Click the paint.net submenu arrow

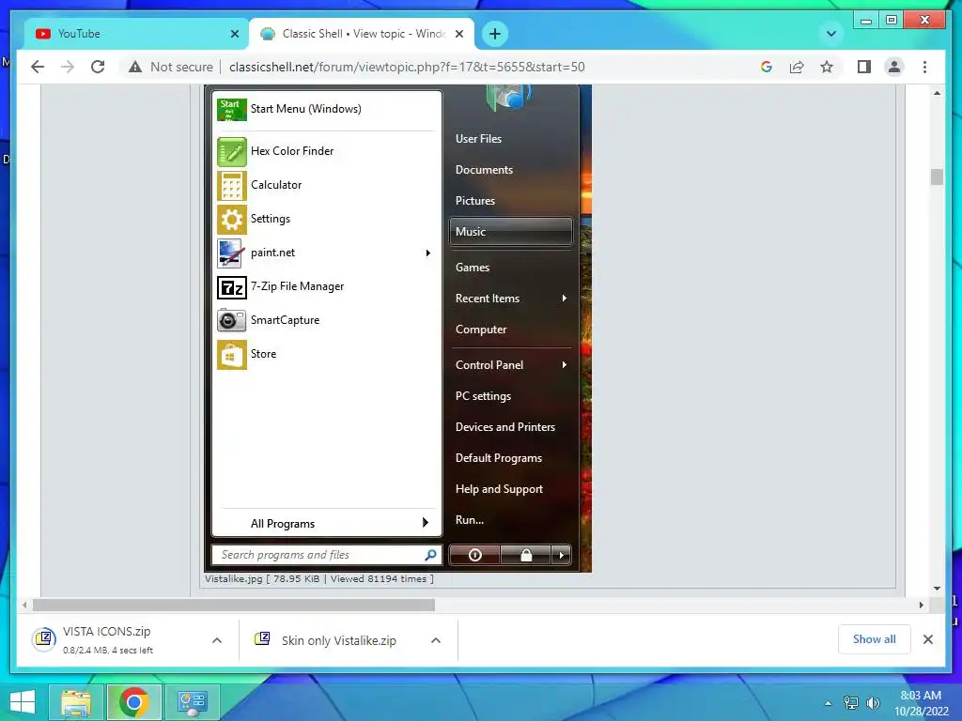pos(427,253)
